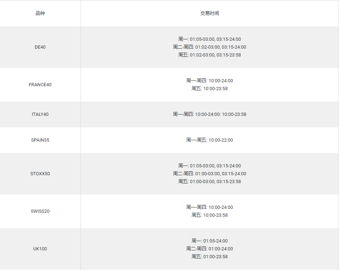Click DE40's 周二-周四 trading hours line
Screen dimensions: 339x270
click(x=209, y=47)
